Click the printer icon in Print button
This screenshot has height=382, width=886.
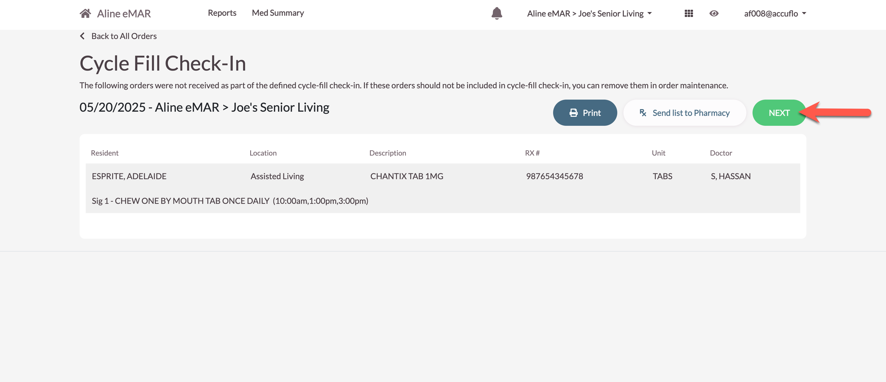click(573, 113)
